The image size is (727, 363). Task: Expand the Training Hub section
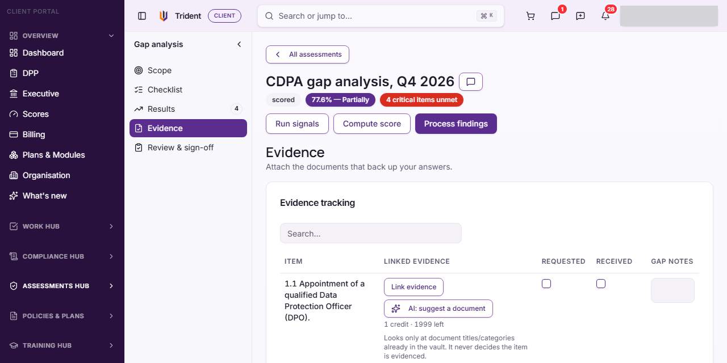[62, 345]
